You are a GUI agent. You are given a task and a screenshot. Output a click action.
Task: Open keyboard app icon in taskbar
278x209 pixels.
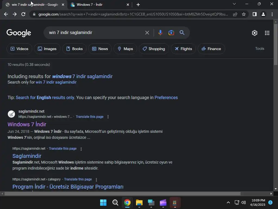pyautogui.click(x=151, y=202)
